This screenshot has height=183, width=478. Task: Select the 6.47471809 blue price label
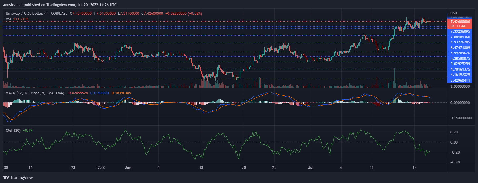coord(460,48)
